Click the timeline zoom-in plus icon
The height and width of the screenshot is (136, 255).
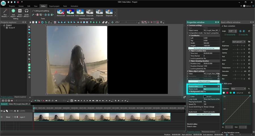tap(3, 101)
